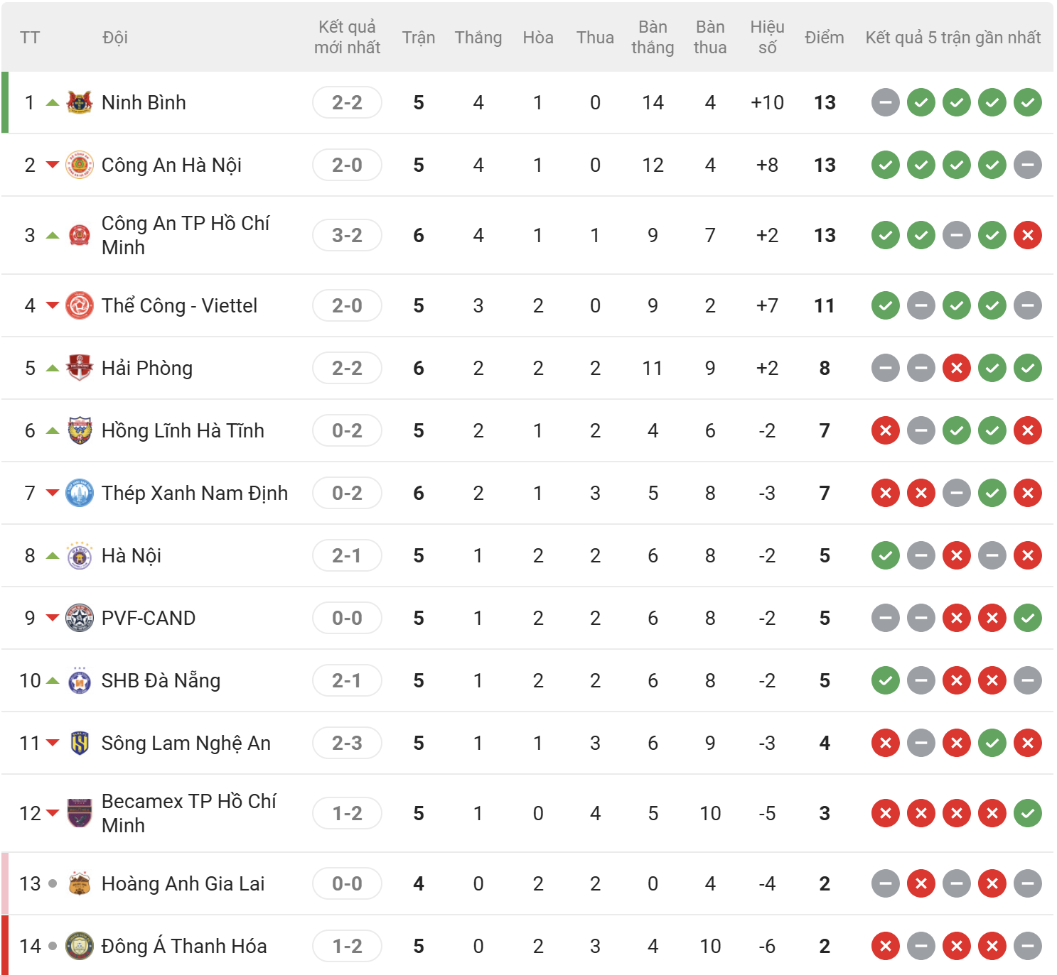
Task: Sort table by Điểm column
Action: 824,38
